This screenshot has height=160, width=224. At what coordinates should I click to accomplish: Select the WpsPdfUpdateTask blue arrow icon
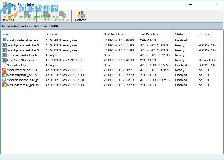click(4, 80)
